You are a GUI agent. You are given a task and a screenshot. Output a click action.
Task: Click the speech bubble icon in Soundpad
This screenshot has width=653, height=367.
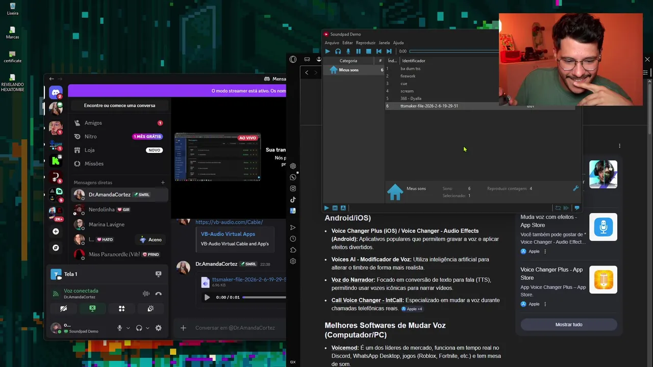576,208
